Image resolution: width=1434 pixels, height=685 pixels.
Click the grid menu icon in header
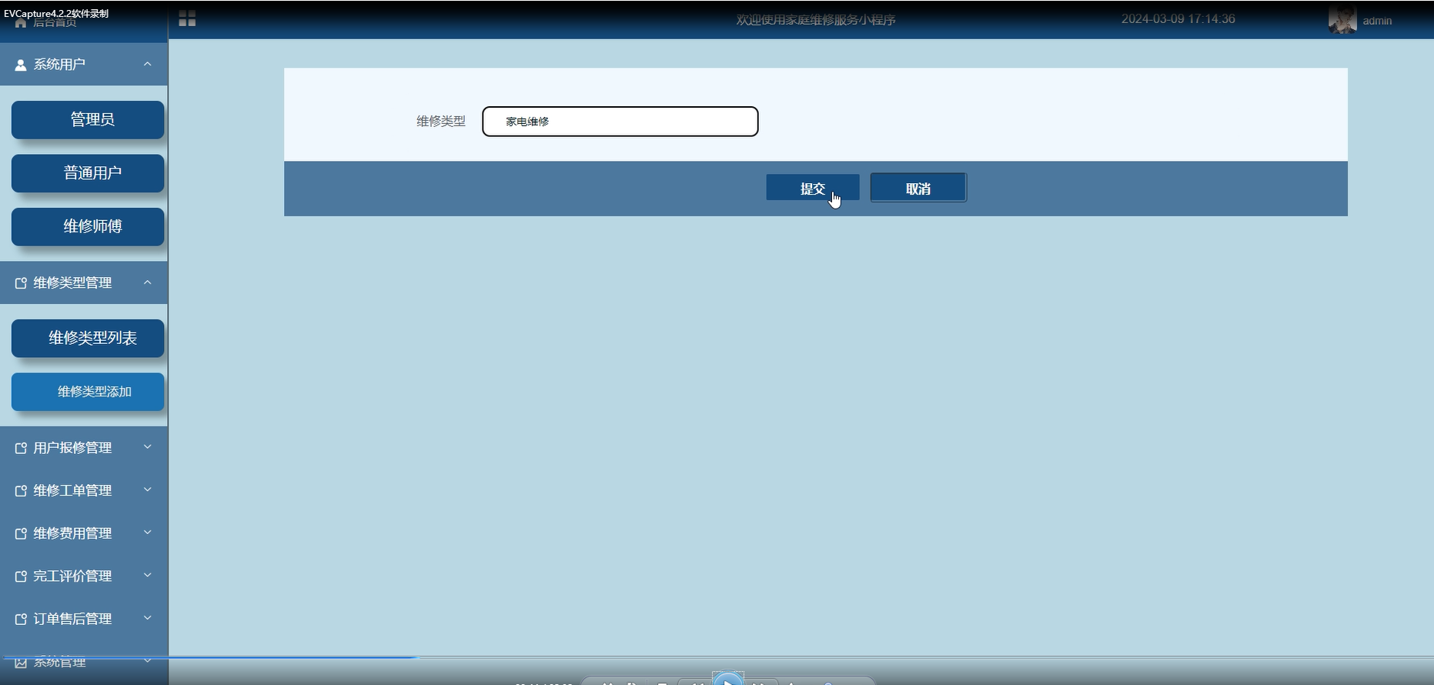pyautogui.click(x=187, y=18)
